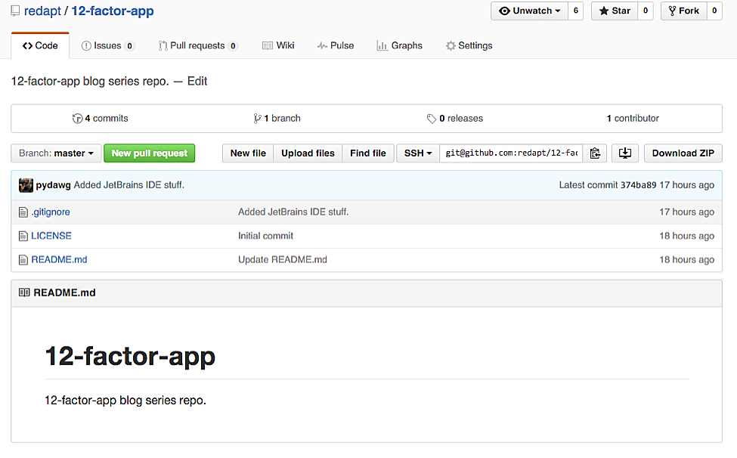Switch to the Pull requests tab
Screen dimensions: 737x458
point(197,45)
